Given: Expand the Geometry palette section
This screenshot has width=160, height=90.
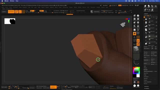Looking at the screenshot, I should (146, 86).
